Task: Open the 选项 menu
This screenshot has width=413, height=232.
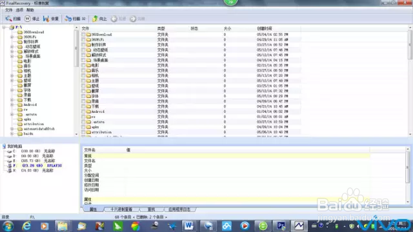Action: [19, 10]
